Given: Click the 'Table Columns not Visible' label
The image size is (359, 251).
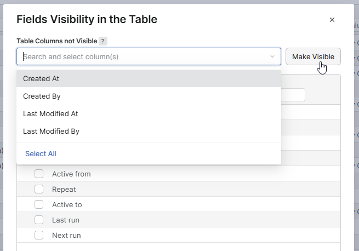Looking at the screenshot, I should point(56,41).
